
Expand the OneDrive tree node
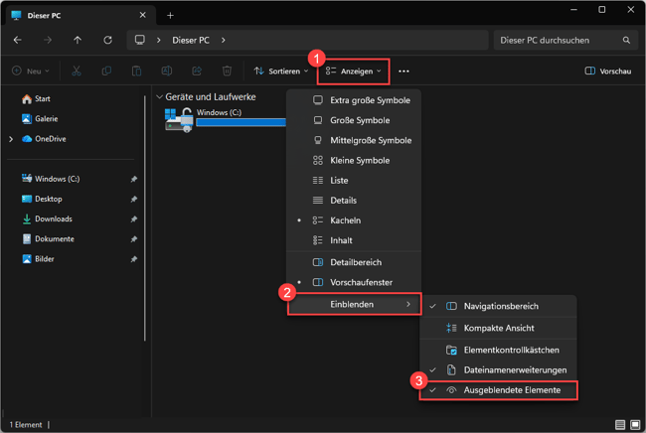click(11, 139)
